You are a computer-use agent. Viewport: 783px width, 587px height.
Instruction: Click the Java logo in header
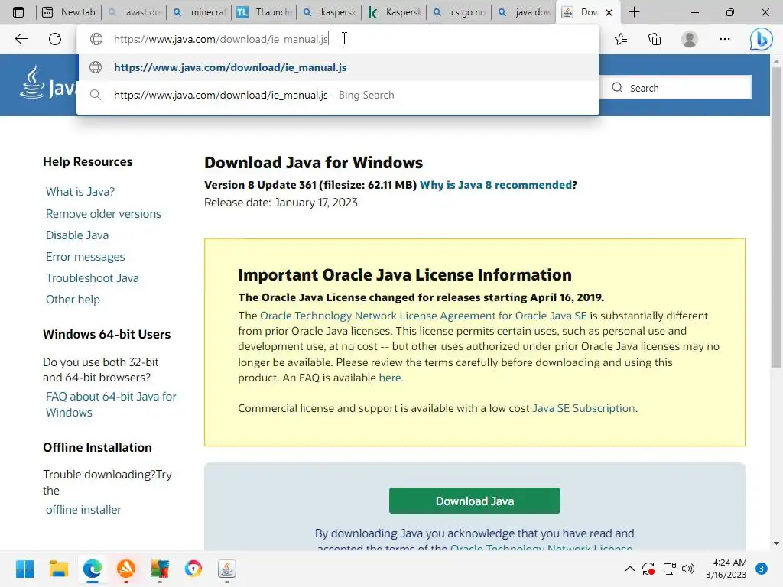coord(48,83)
